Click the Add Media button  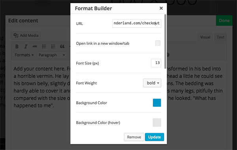tap(26, 35)
